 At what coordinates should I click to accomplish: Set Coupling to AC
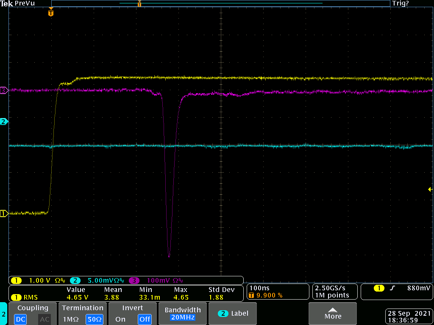(x=45, y=319)
